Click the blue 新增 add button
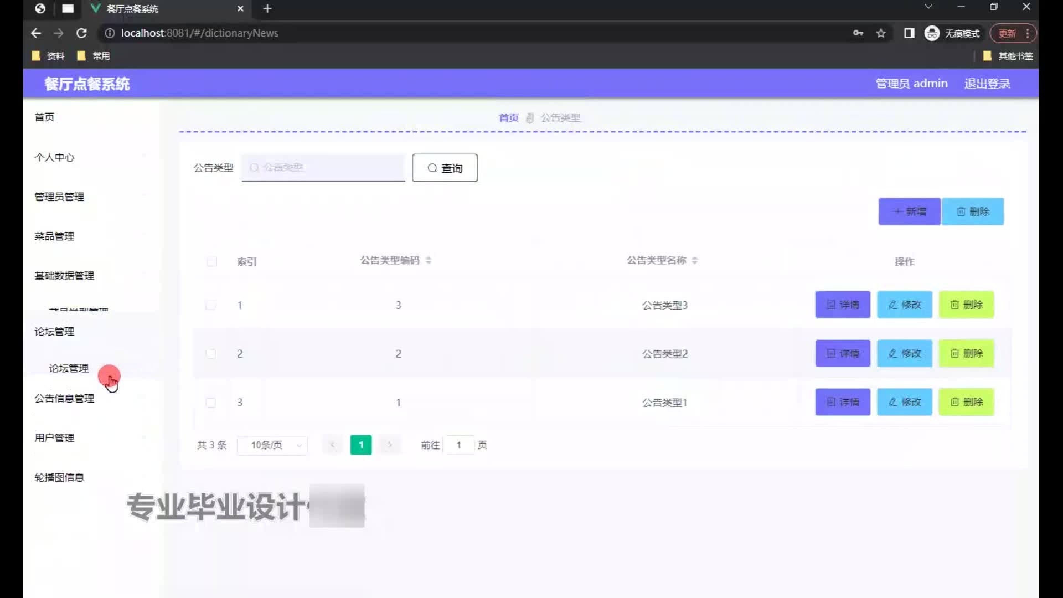Screen dimensions: 1063x598 [909, 212]
